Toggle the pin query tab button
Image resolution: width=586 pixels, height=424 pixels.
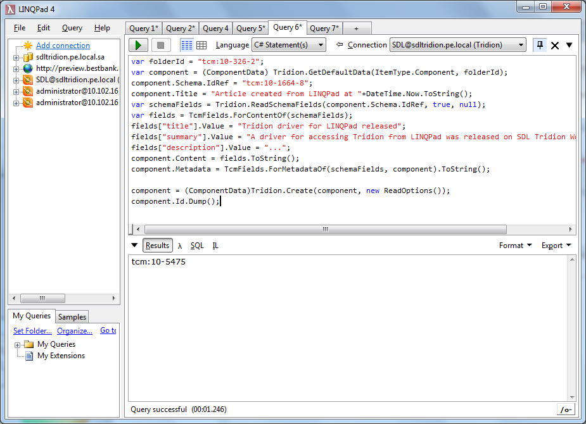(540, 45)
